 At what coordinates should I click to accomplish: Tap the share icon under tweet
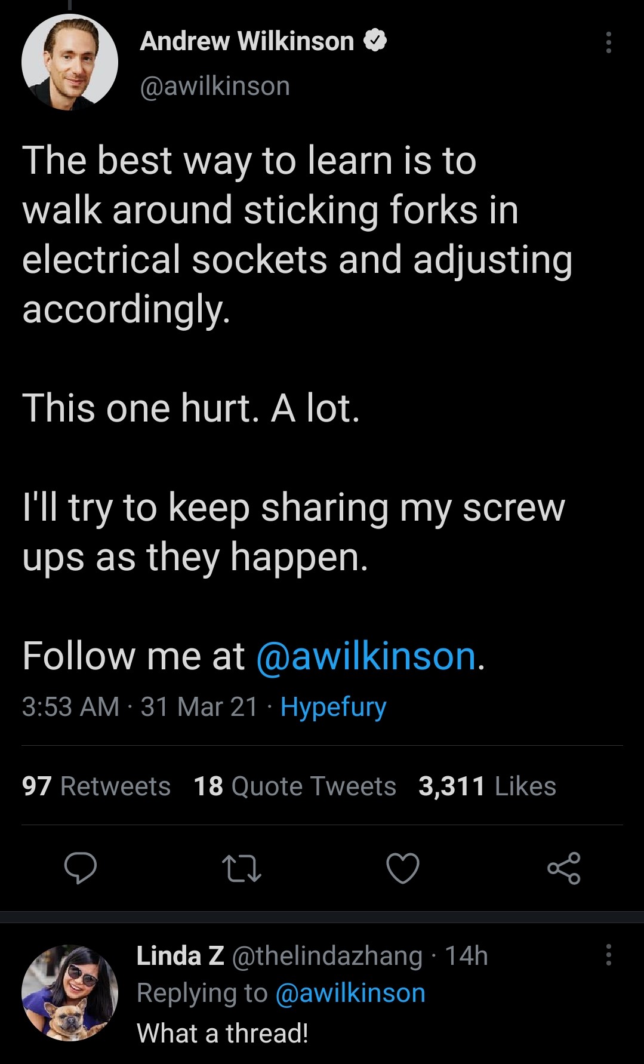click(564, 868)
